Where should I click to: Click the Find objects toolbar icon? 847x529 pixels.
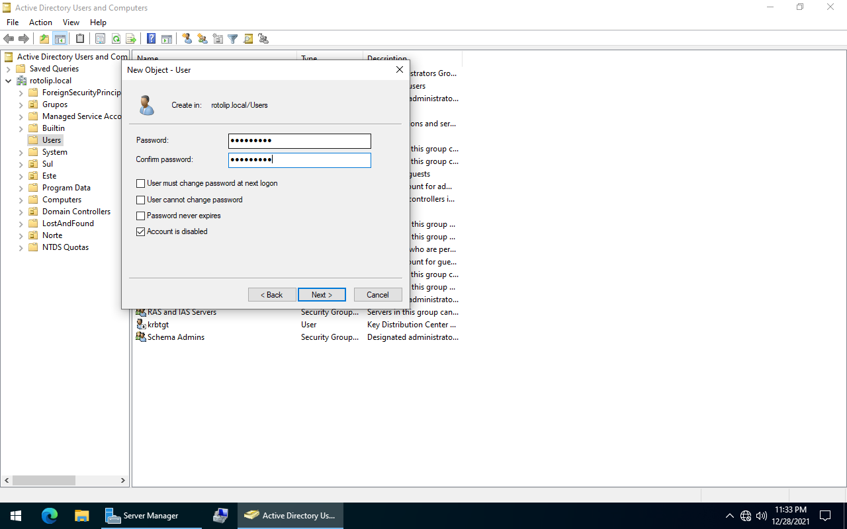[248, 39]
